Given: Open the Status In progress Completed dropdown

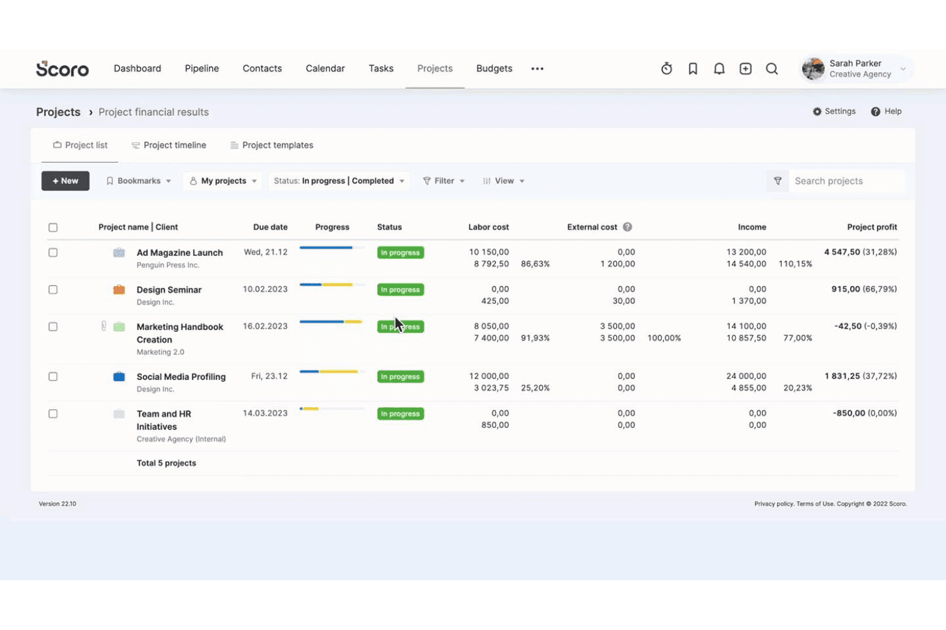Looking at the screenshot, I should click(339, 181).
